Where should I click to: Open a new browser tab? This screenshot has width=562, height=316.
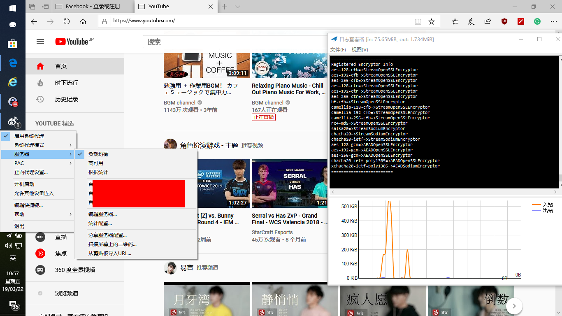point(225,7)
